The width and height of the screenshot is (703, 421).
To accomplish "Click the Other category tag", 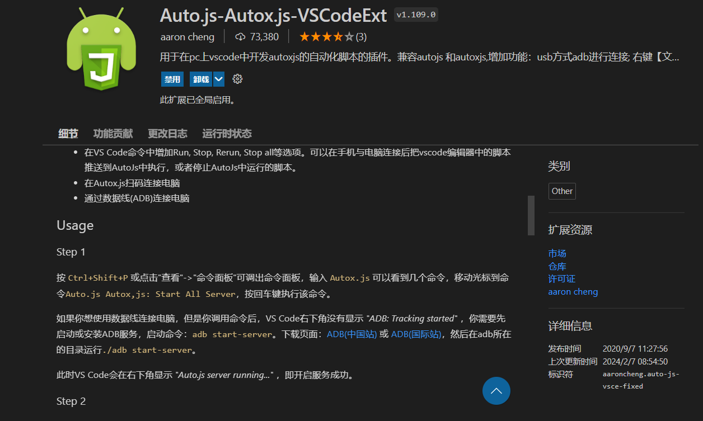I will coord(562,191).
